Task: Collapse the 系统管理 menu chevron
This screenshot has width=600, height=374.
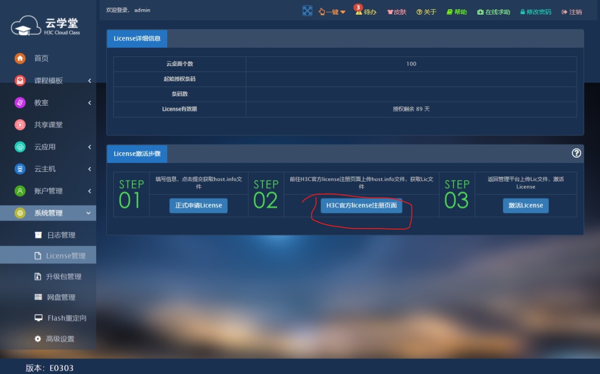Action: coord(88,213)
